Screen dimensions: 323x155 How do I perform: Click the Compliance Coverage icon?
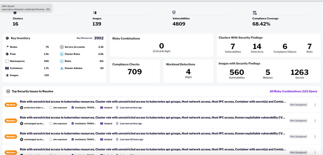pos(255,13)
